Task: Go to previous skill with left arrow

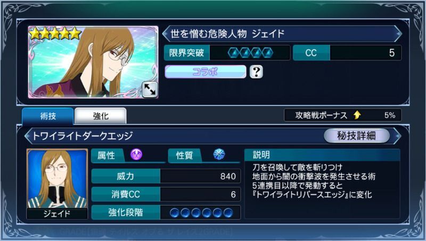Action: click(28, 135)
